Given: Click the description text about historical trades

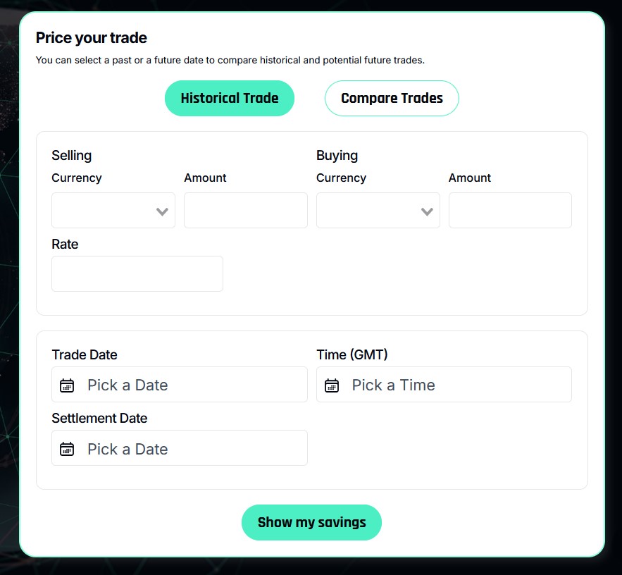Looking at the screenshot, I should 230,61.
